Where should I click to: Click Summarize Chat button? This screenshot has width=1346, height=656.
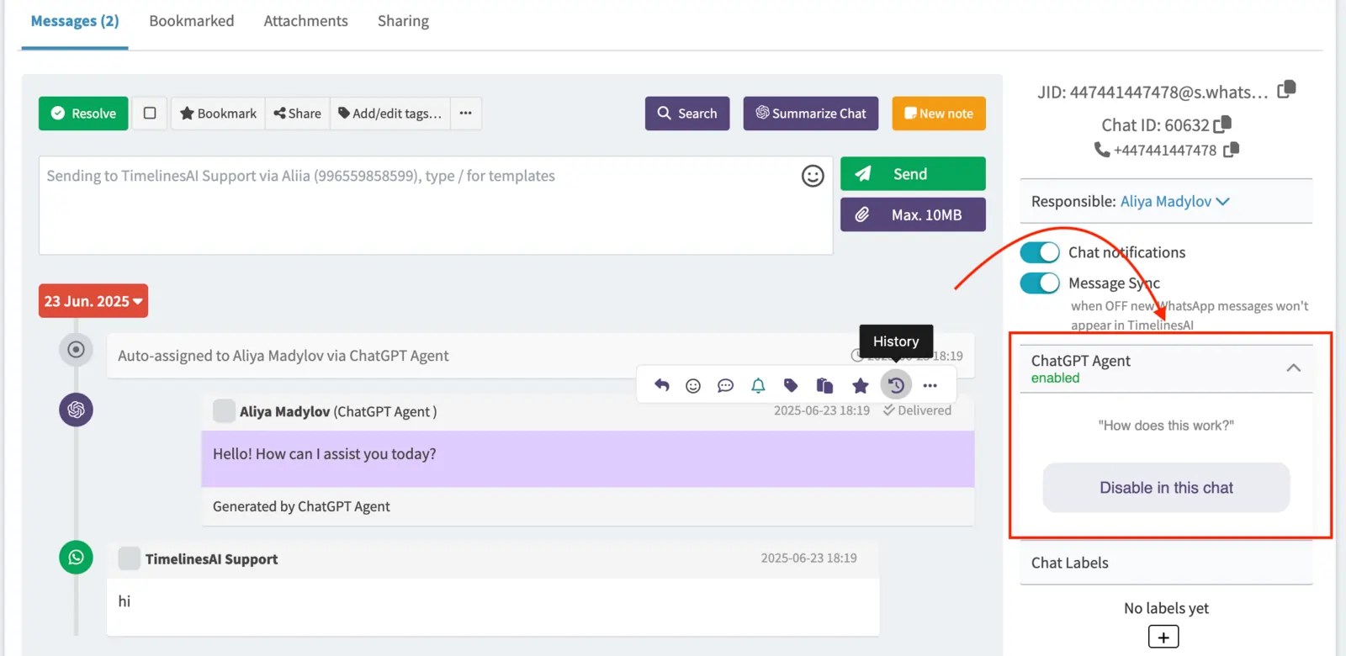(x=811, y=113)
